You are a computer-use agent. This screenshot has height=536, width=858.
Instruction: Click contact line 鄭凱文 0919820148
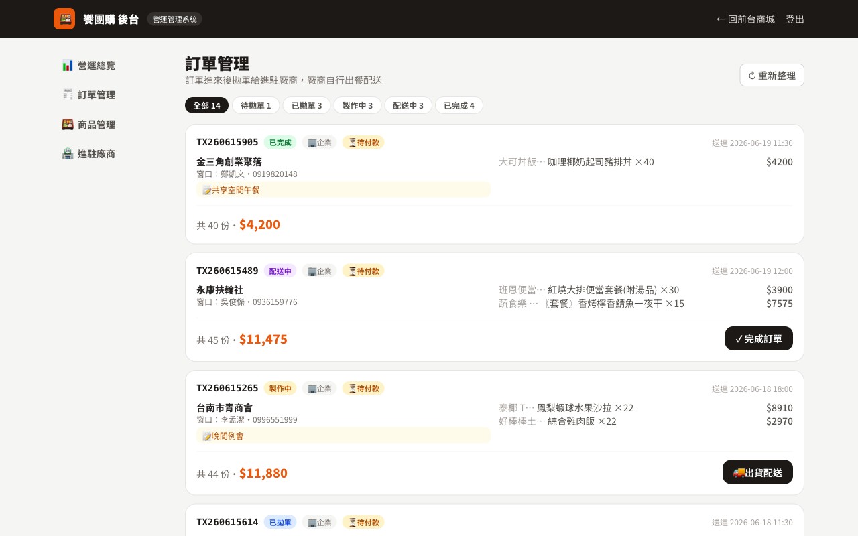247,174
